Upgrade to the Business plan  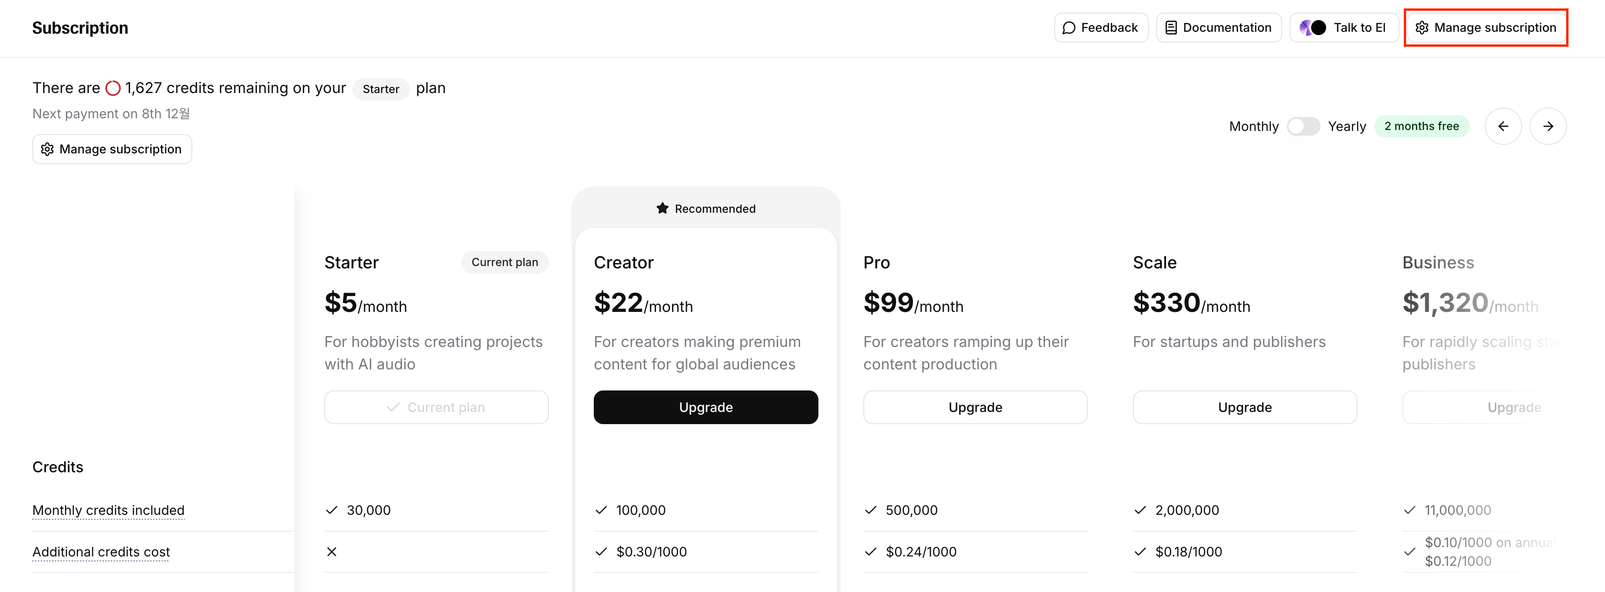[x=1513, y=407]
